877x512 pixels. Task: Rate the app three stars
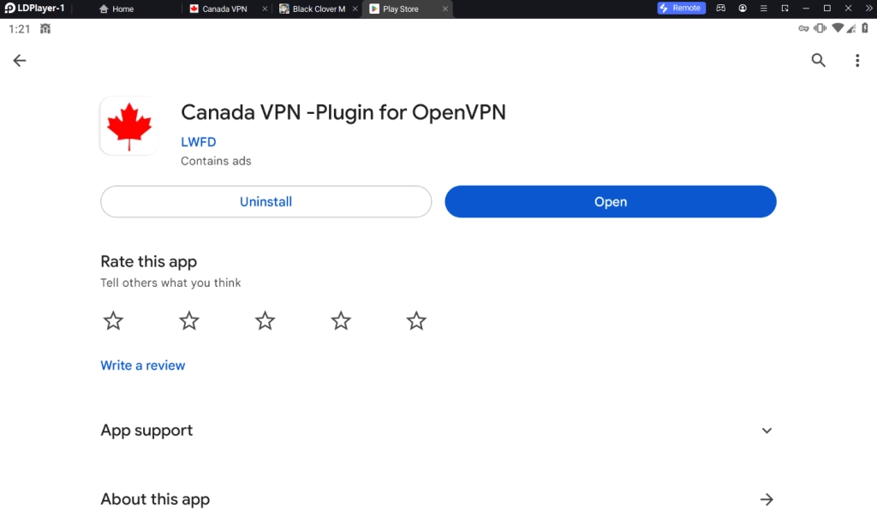tap(265, 321)
